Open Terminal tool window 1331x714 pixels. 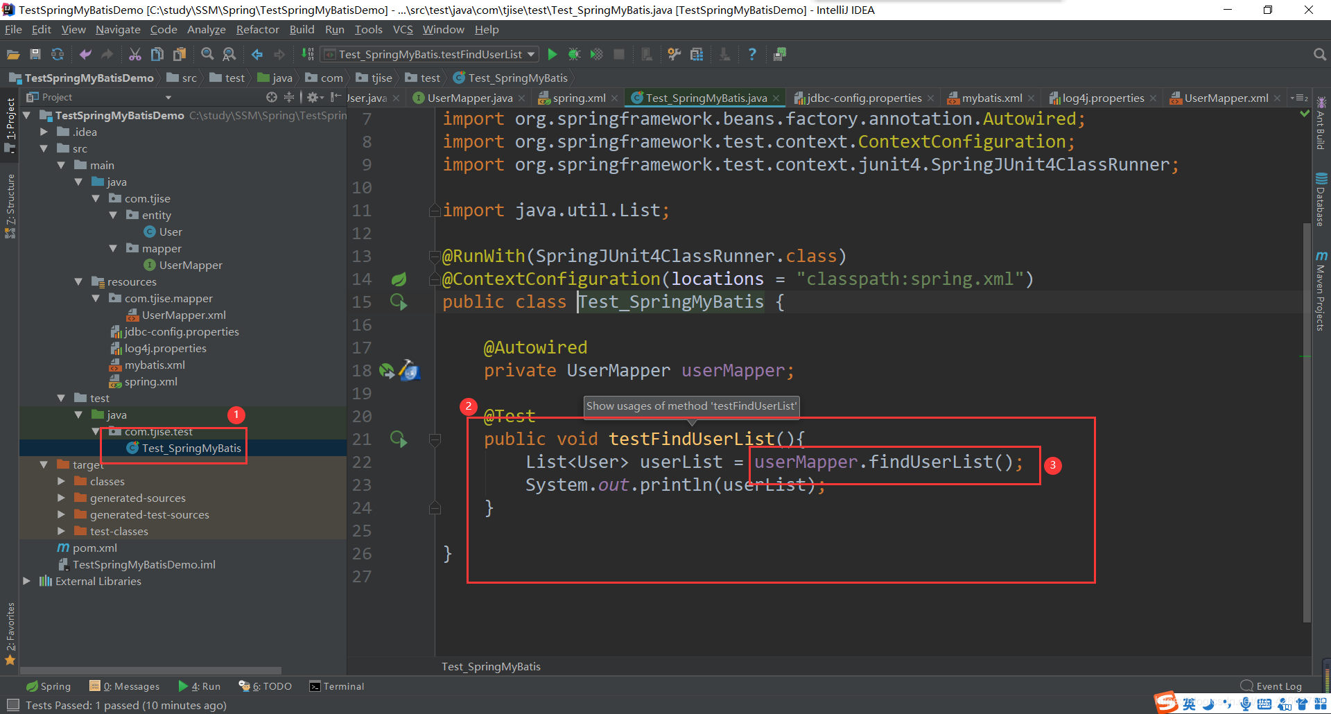(x=337, y=686)
